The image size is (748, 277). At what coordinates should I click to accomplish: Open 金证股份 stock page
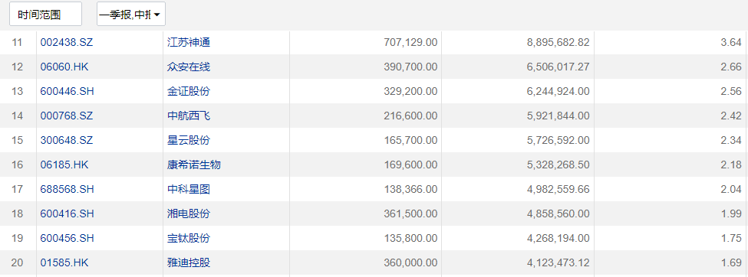[189, 91]
